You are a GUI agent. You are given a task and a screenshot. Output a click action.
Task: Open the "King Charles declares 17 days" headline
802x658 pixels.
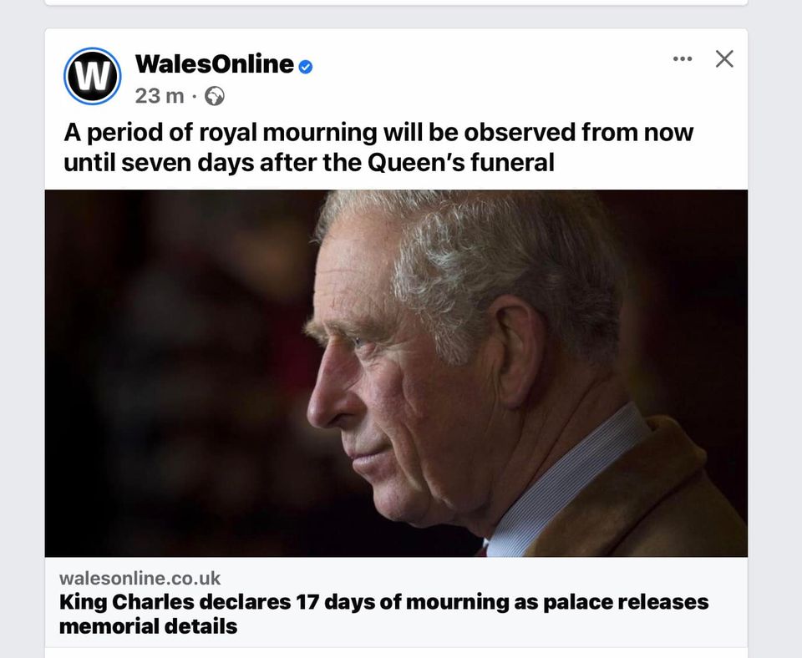coord(383,601)
